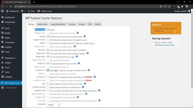Click Delete Cache in the admin bar
The image size is (193, 108).
tap(45, 11)
